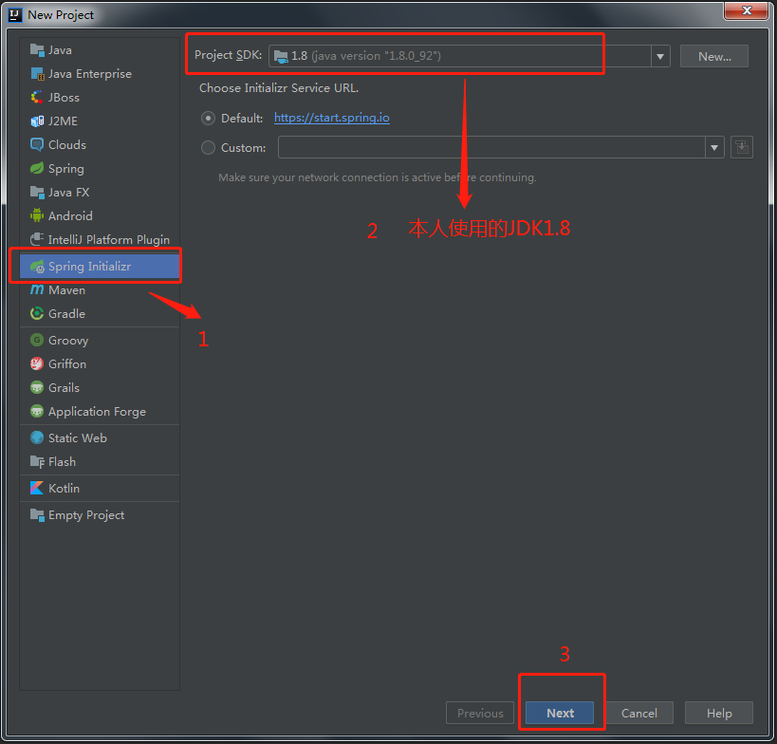777x744 pixels.
Task: Pick the Flash project icon
Action: [37, 462]
